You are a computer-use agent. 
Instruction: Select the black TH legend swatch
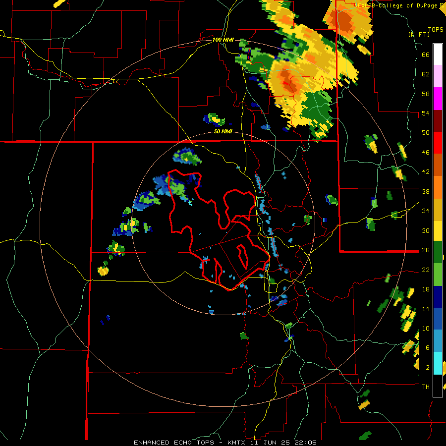click(438, 386)
